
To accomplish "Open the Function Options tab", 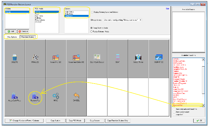I will (27, 37).
